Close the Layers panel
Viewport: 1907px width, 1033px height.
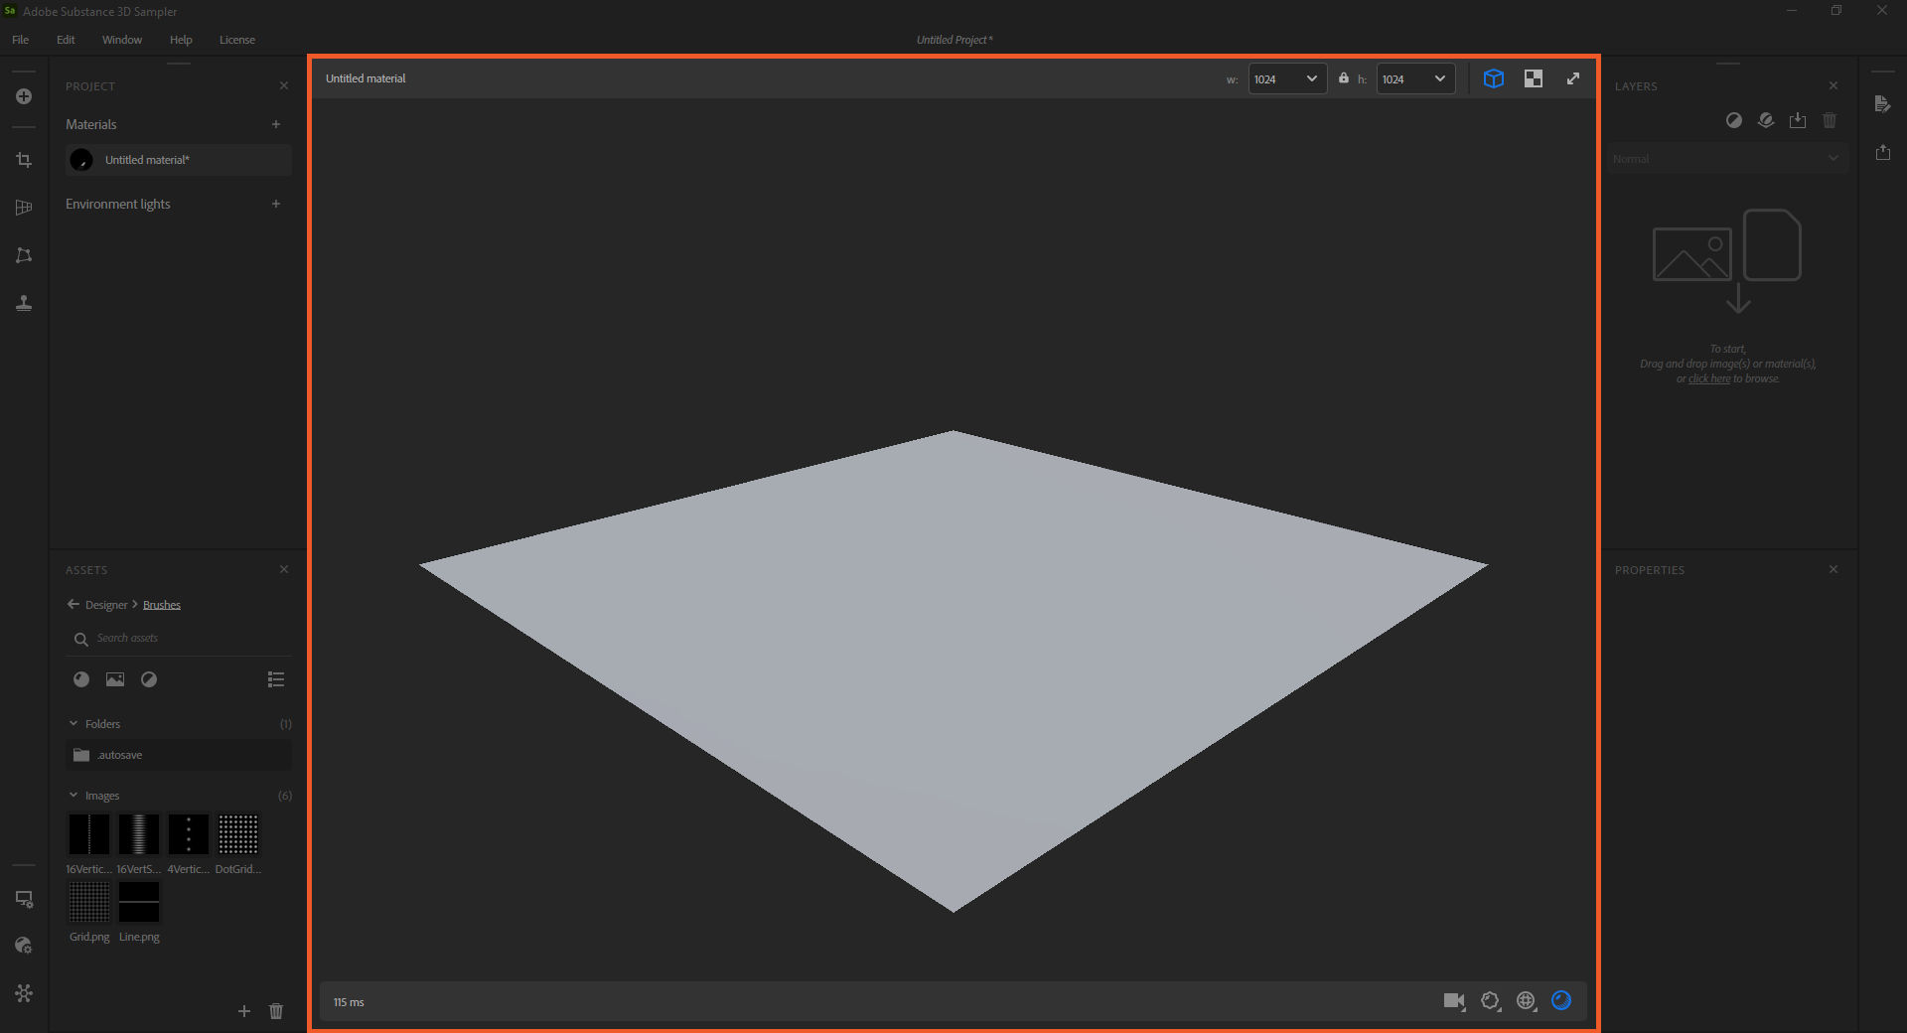pyautogui.click(x=1834, y=86)
